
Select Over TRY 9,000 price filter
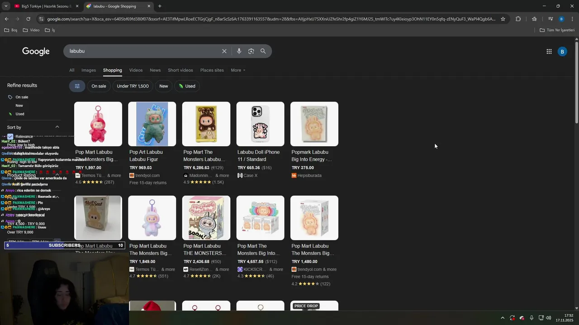point(20,232)
